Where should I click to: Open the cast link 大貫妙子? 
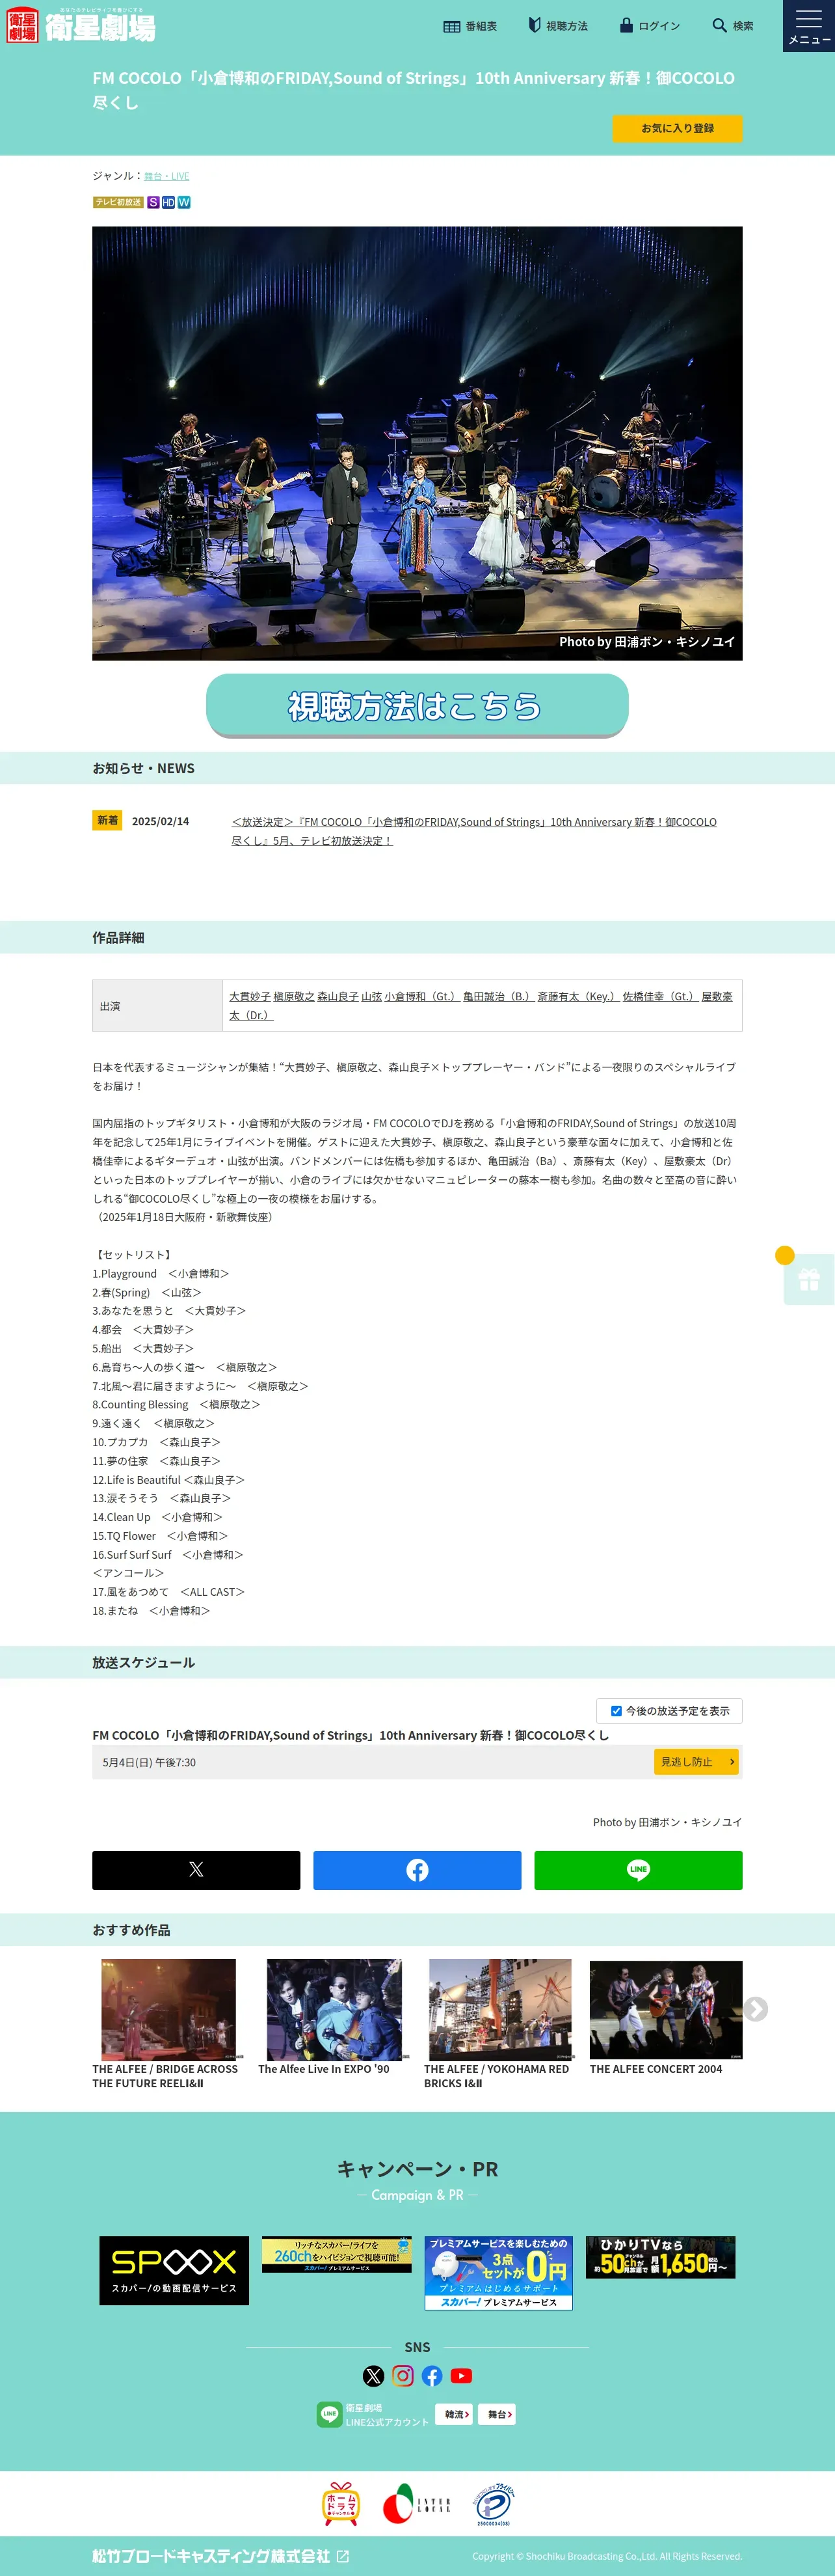pos(250,996)
